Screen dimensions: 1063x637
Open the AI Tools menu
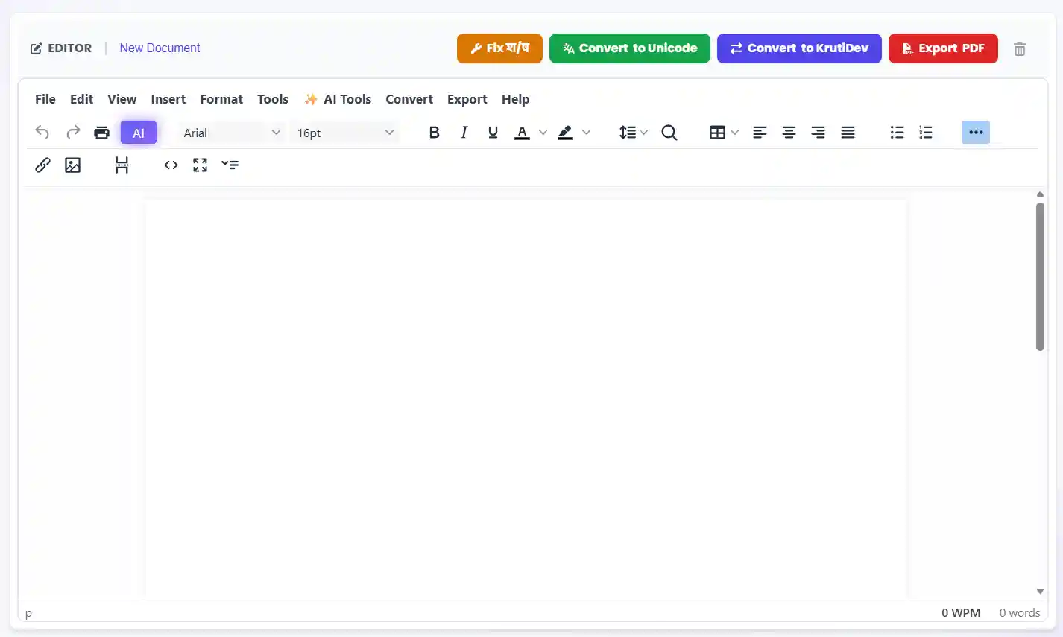[338, 99]
